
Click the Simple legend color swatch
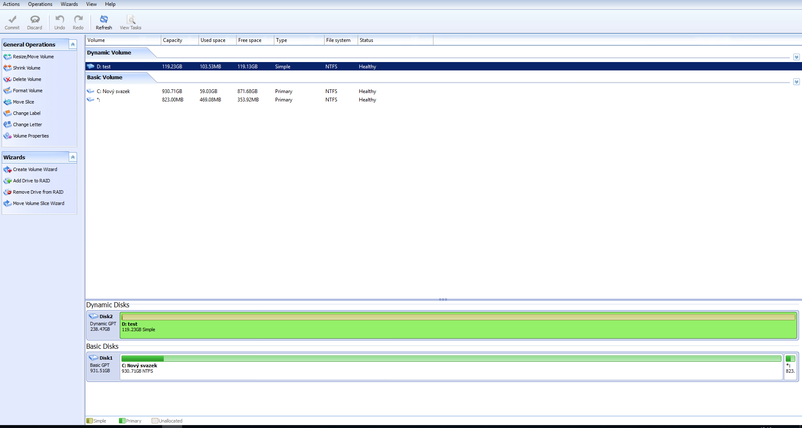89,421
